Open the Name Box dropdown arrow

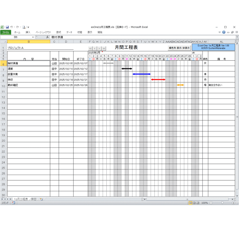pos(33,37)
